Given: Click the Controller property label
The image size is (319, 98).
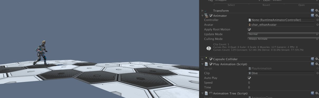Looking at the screenshot, I should point(211,20).
